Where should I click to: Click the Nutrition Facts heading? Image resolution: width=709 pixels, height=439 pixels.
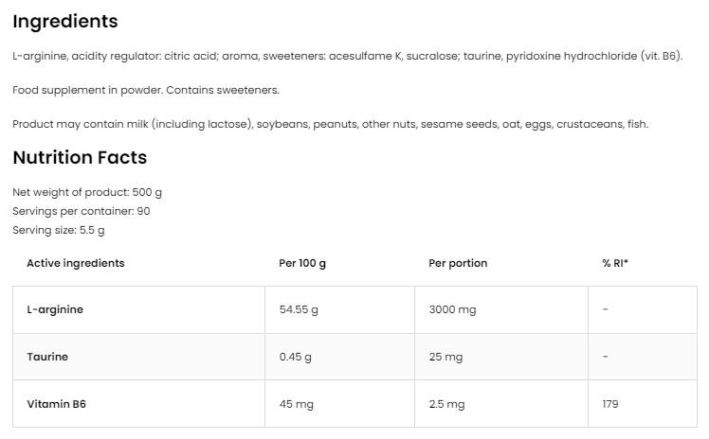click(80, 157)
